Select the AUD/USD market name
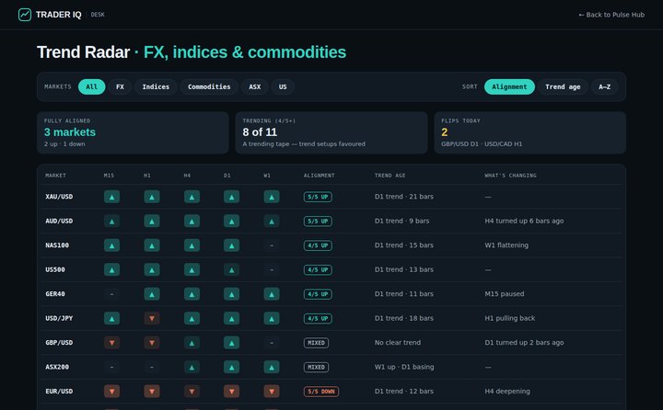 (59, 222)
